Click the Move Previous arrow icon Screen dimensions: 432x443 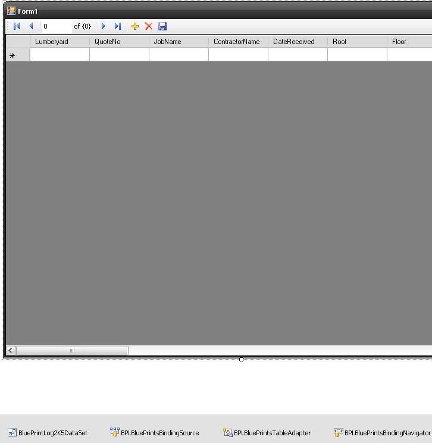tap(31, 26)
